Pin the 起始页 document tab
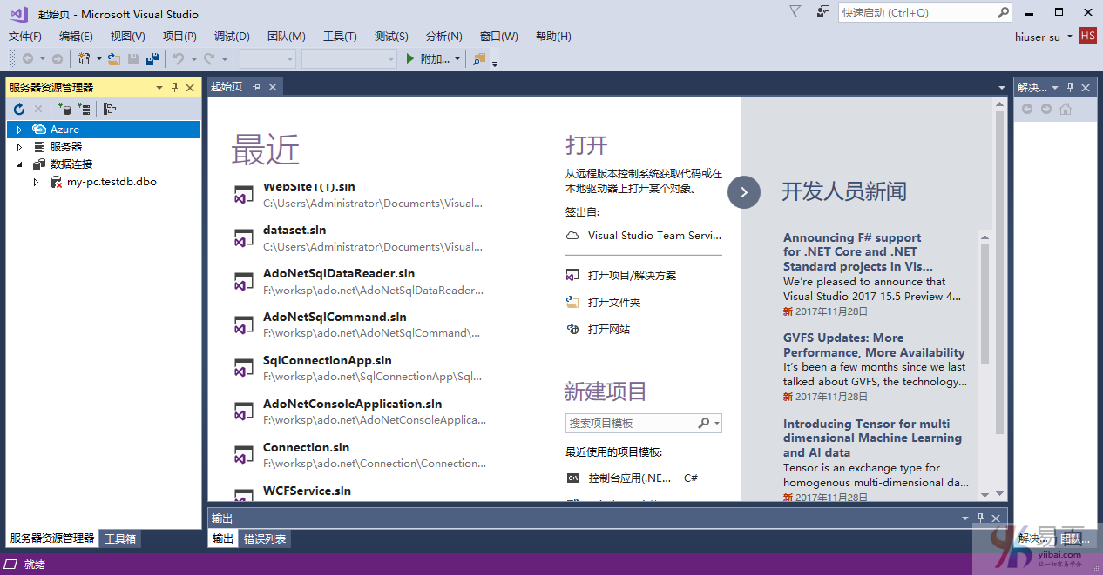Screen dimensions: 1103x575 [x=255, y=86]
